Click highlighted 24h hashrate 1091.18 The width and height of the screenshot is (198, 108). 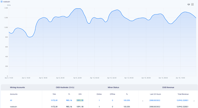(80, 101)
